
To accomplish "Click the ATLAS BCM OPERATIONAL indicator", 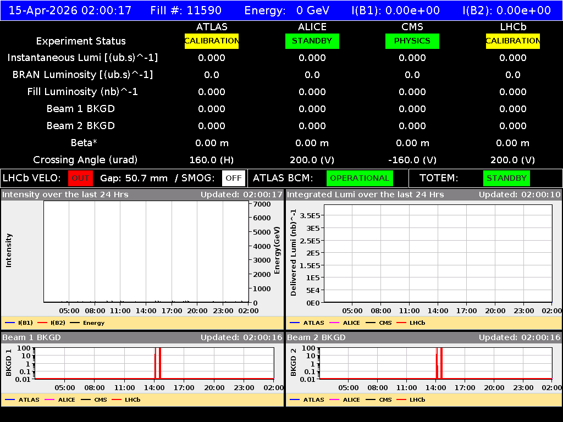I will (x=360, y=178).
